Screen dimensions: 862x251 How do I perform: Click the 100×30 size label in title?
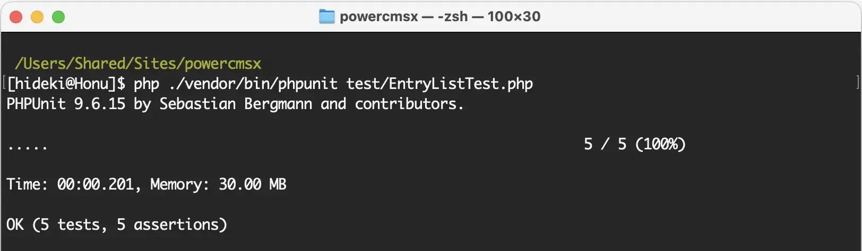(x=514, y=17)
